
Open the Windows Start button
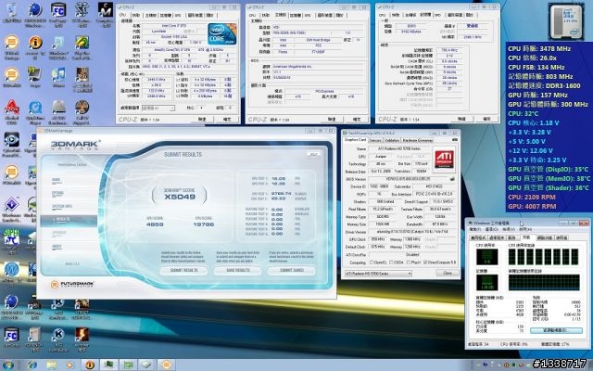pos(7,365)
